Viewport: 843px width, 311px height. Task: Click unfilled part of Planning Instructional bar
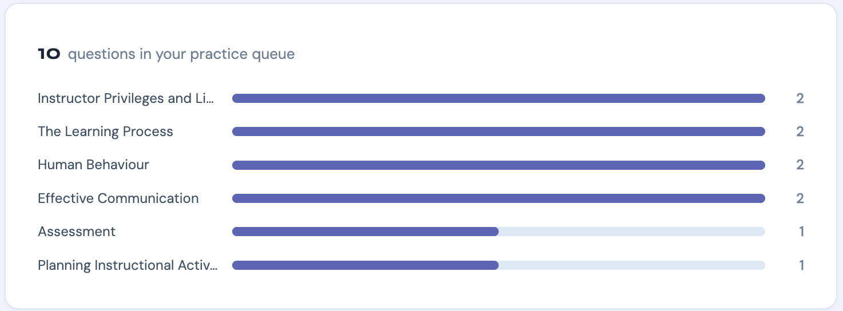pyautogui.click(x=632, y=265)
